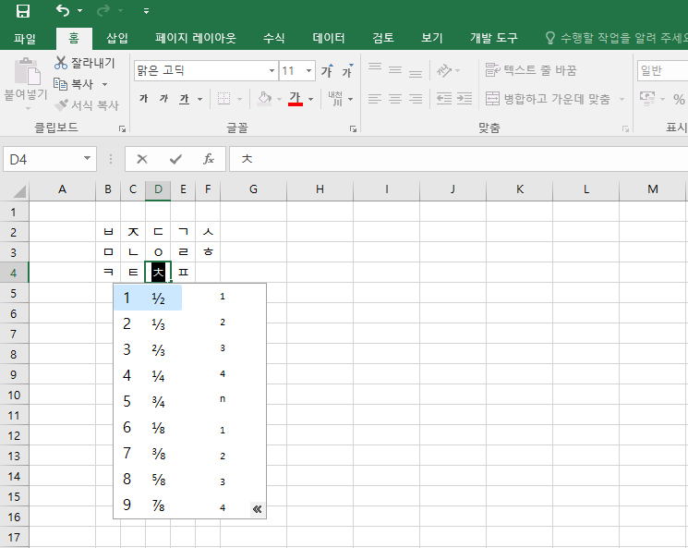Open the 글꼴 dialog launcher
This screenshot has height=548, width=688.
[353, 128]
